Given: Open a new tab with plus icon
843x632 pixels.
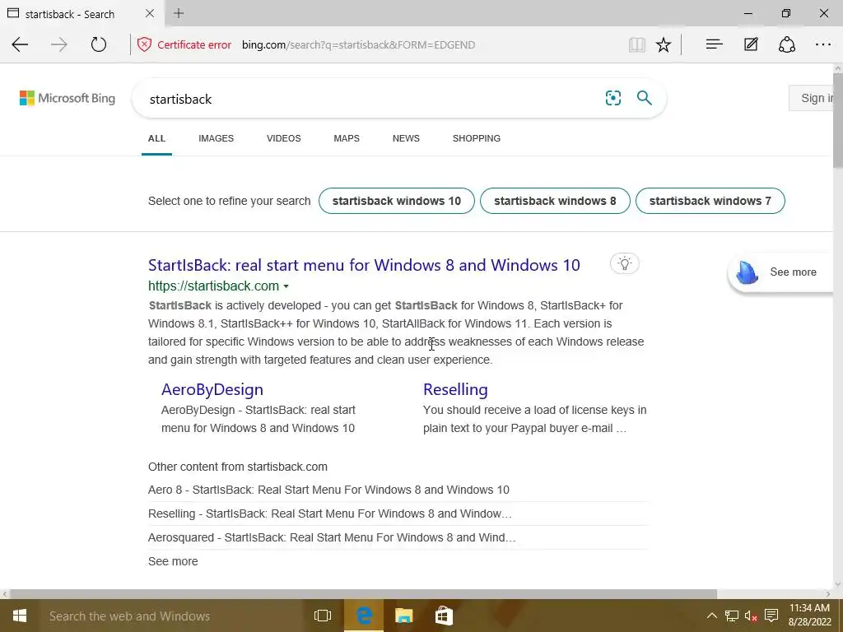Looking at the screenshot, I should 179,13.
